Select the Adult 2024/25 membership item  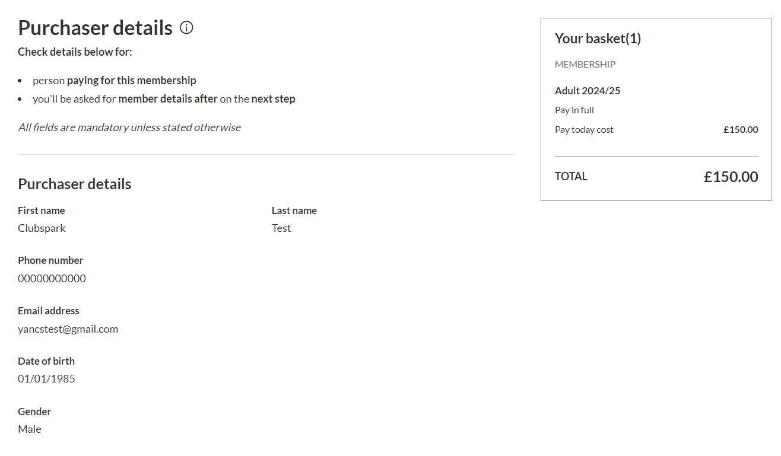click(588, 91)
